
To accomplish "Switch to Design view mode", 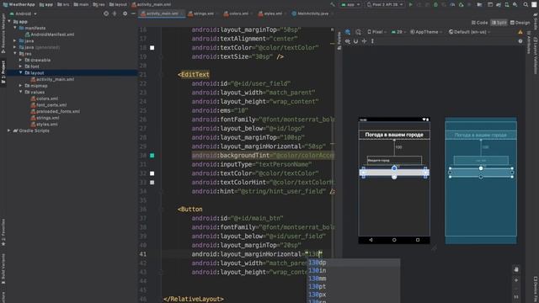I will coord(520,23).
